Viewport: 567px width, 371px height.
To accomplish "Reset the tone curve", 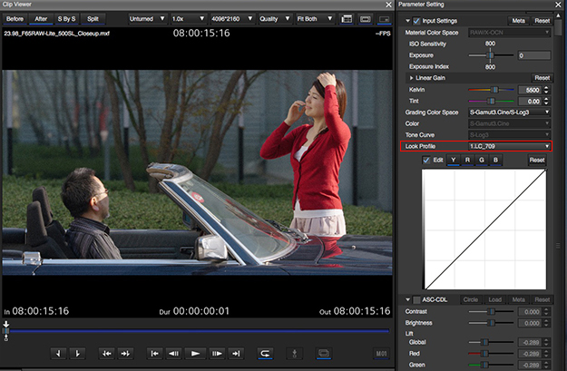I will coord(537,160).
